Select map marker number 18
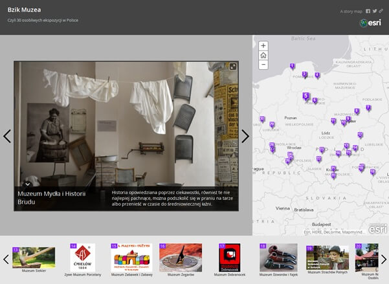This screenshot has height=284, width=389. coord(372,171)
